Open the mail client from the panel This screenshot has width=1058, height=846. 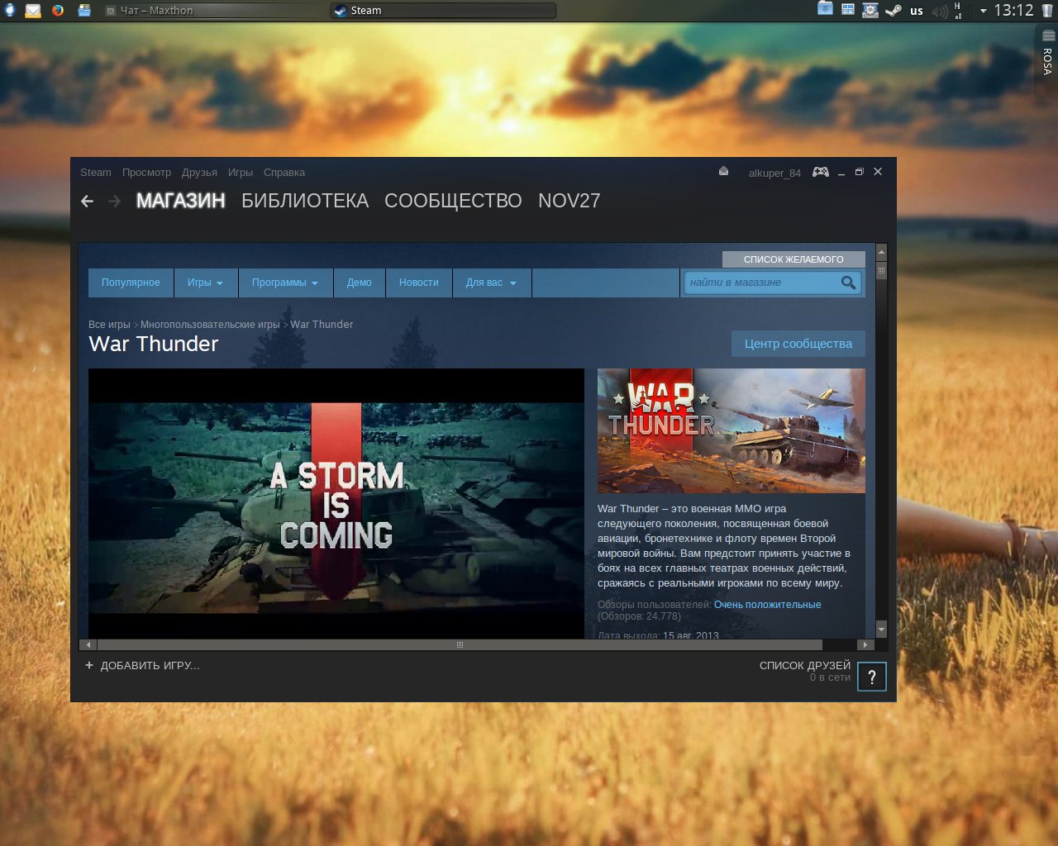tap(33, 11)
